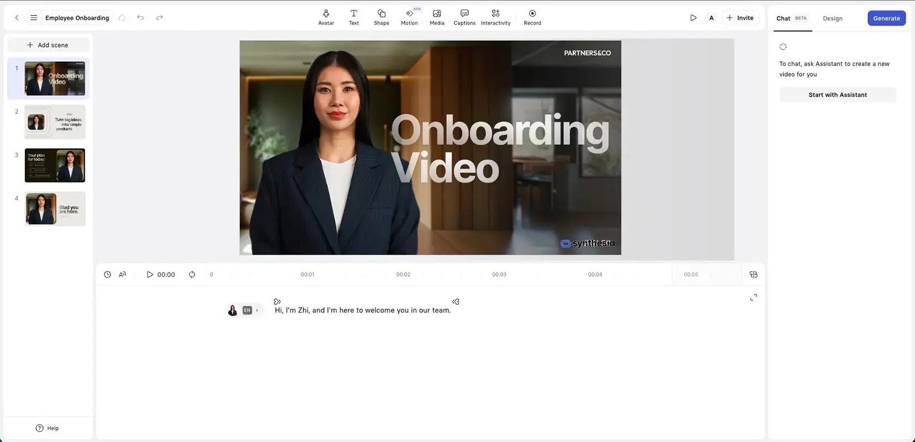Select the Shape tool
The image size is (915, 442).
381,18
